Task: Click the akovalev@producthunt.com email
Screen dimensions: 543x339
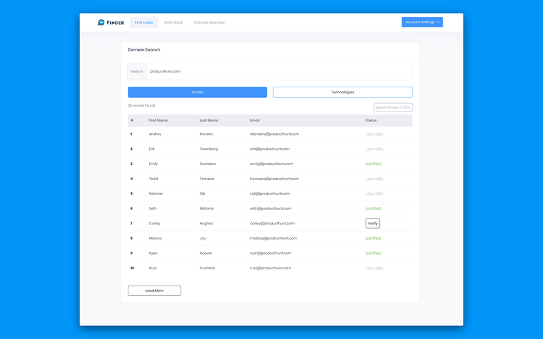Action: coord(274,134)
